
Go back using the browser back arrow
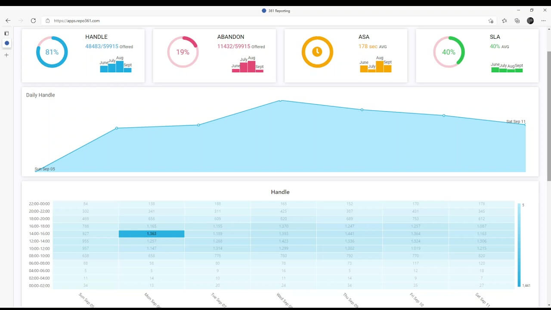click(x=8, y=21)
